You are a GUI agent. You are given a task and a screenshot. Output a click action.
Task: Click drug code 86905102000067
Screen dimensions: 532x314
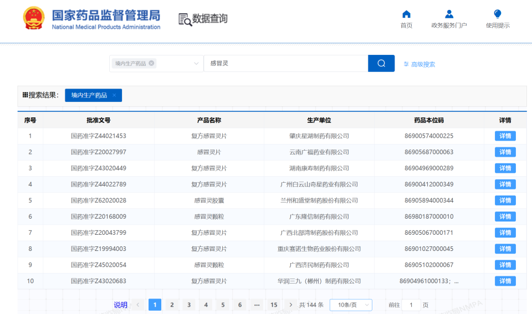tap(429, 265)
